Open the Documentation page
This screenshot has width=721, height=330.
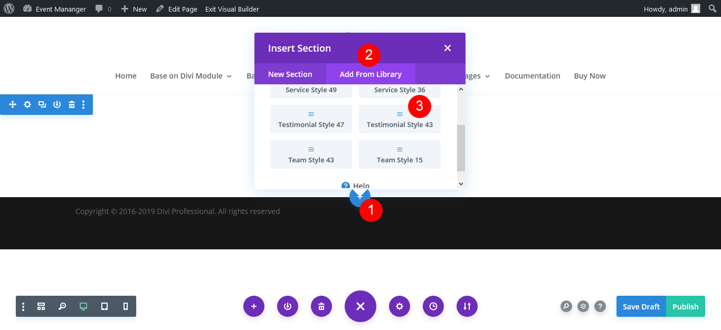coord(533,76)
